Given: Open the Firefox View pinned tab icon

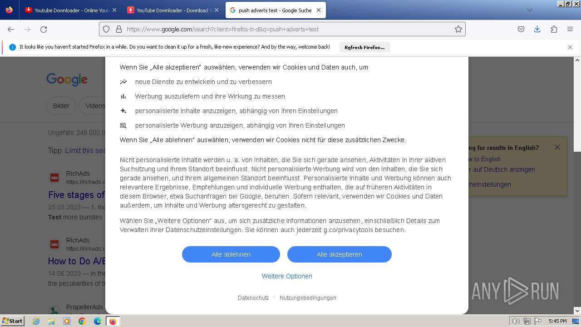Looking at the screenshot, I should click(x=9, y=10).
